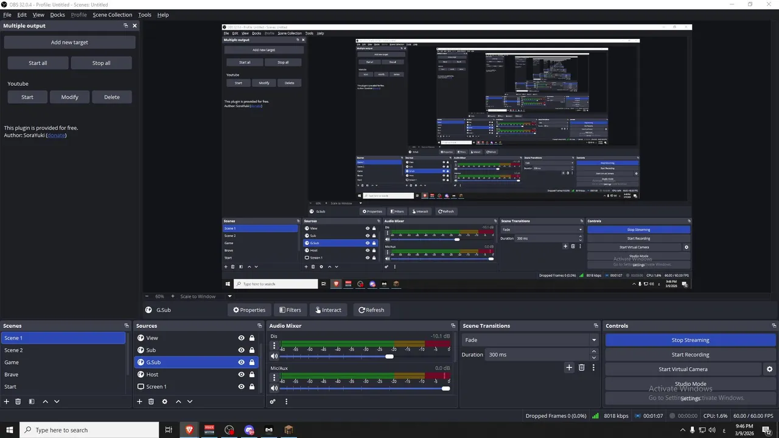This screenshot has height=438, width=779.
Task: Click Add new target button
Action: (x=69, y=43)
